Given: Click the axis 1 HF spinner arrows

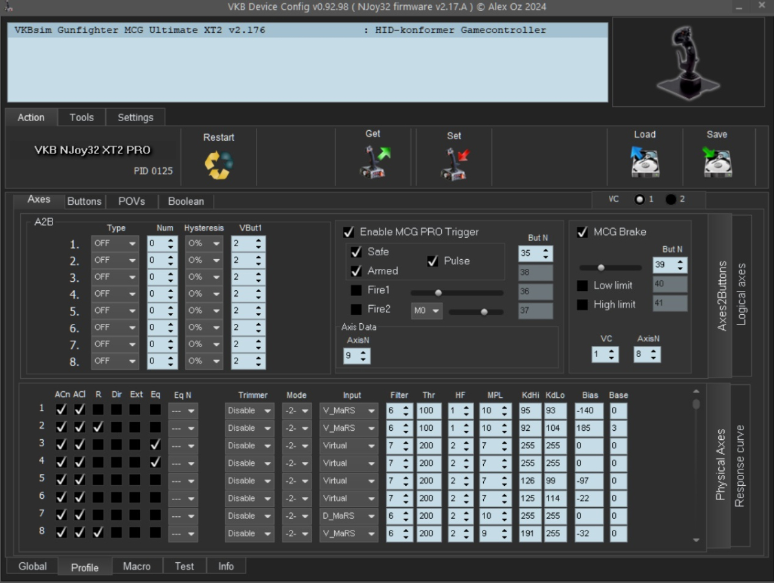Looking at the screenshot, I should (x=466, y=411).
